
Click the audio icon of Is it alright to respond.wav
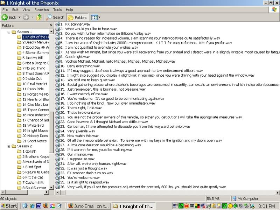click(57, 182)
